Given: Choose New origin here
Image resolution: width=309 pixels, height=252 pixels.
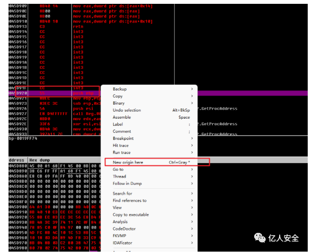Looking at the screenshot, I should click(x=149, y=162).
